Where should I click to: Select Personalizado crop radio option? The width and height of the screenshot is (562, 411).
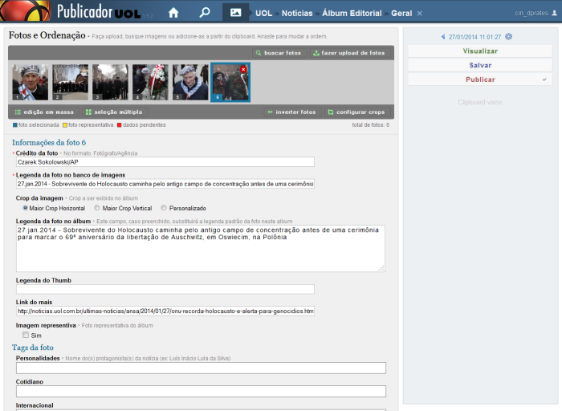click(x=165, y=208)
